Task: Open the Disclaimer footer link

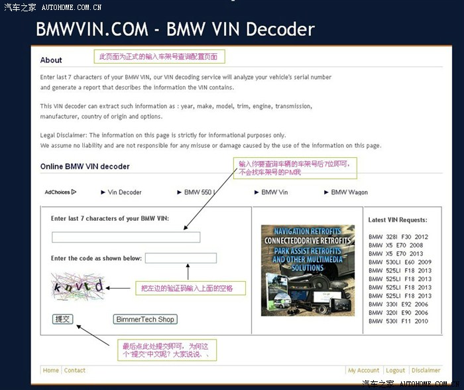Action: click(x=426, y=370)
